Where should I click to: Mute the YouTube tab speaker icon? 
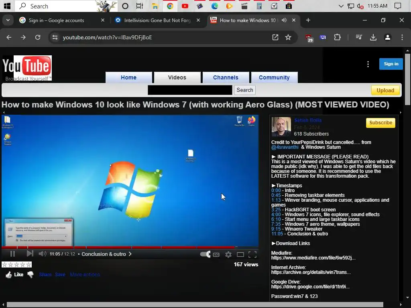[x=284, y=20]
